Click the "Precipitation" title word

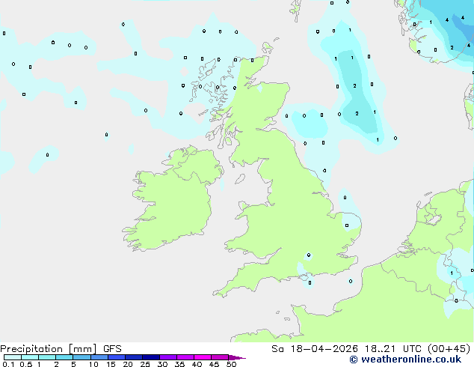click(x=31, y=349)
